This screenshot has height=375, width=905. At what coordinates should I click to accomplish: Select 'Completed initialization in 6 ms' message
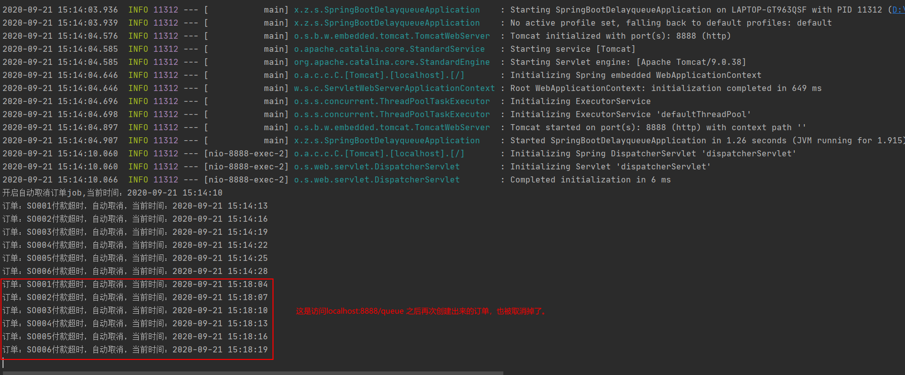coord(590,180)
